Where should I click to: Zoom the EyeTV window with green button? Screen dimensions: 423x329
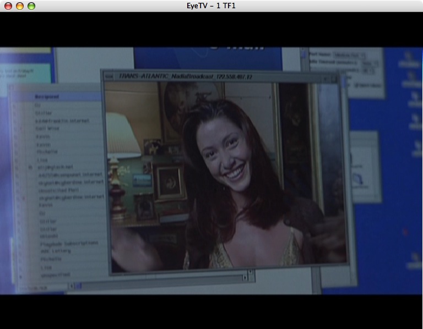(31, 6)
